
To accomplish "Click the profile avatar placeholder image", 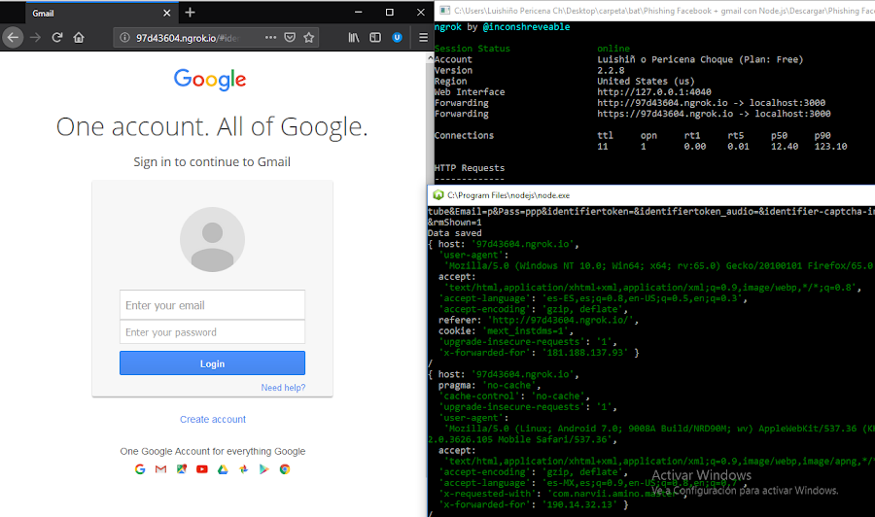I will (x=212, y=239).
